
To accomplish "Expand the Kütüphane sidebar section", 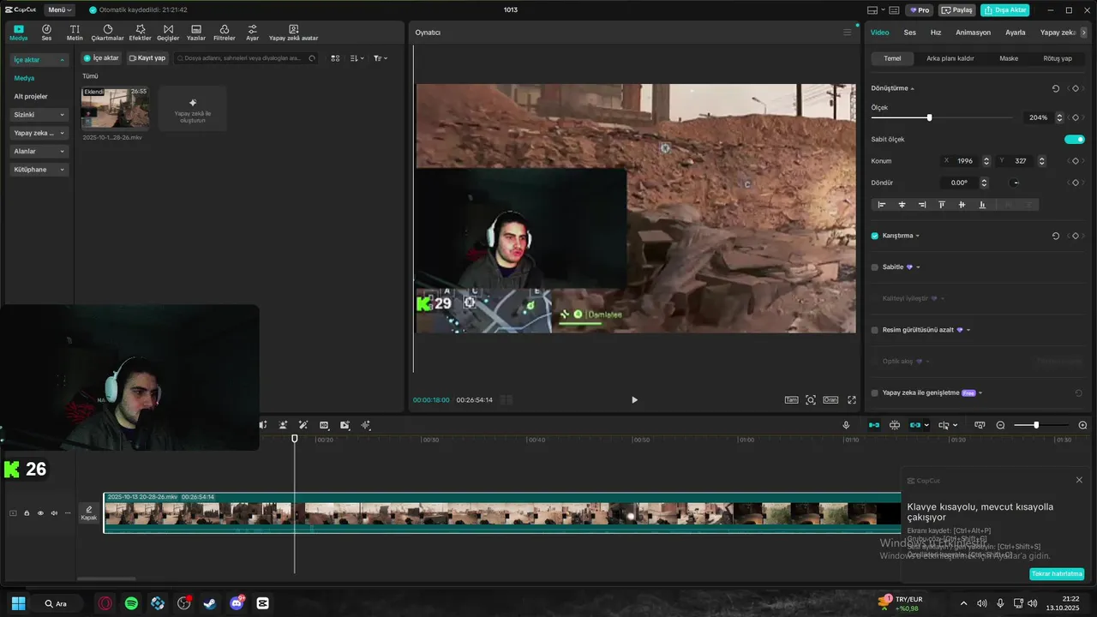I will click(62, 170).
